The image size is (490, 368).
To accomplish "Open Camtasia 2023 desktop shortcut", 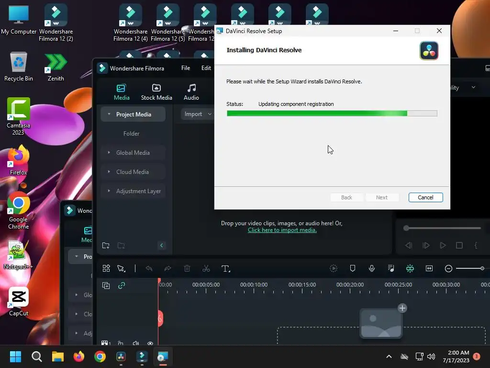I will pyautogui.click(x=19, y=116).
